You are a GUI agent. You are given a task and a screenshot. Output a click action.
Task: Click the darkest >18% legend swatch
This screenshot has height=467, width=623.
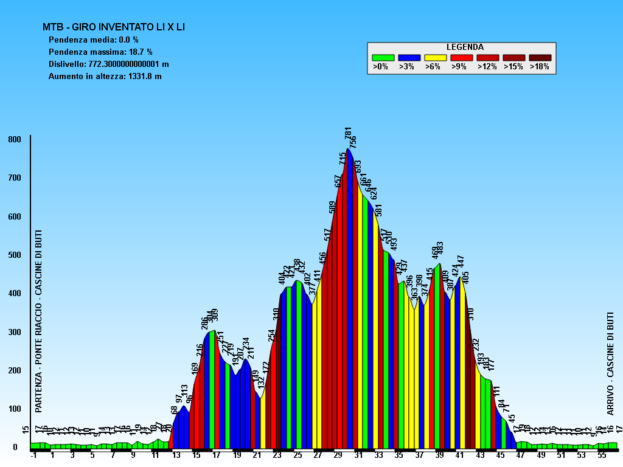click(x=540, y=57)
